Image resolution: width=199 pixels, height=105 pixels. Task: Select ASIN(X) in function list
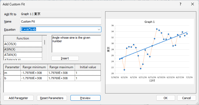[x=23, y=49]
